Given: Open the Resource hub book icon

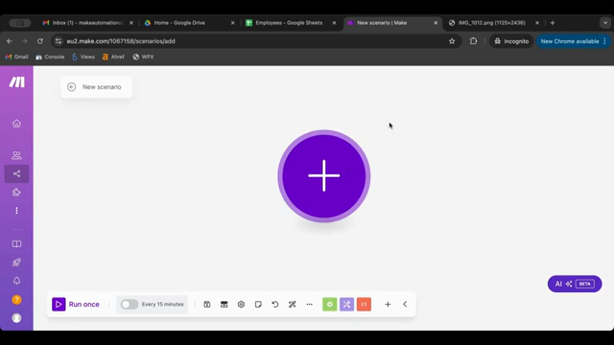Looking at the screenshot, I should coord(17,244).
